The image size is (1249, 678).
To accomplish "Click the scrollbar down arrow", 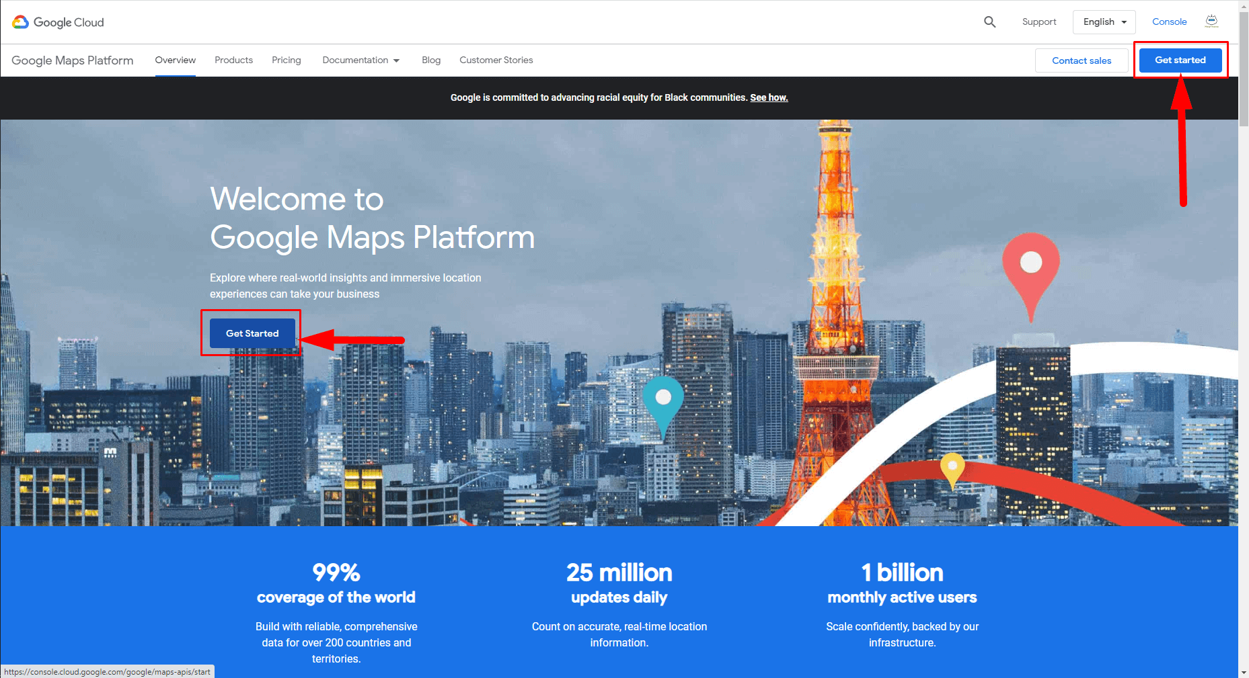I will tap(1244, 672).
